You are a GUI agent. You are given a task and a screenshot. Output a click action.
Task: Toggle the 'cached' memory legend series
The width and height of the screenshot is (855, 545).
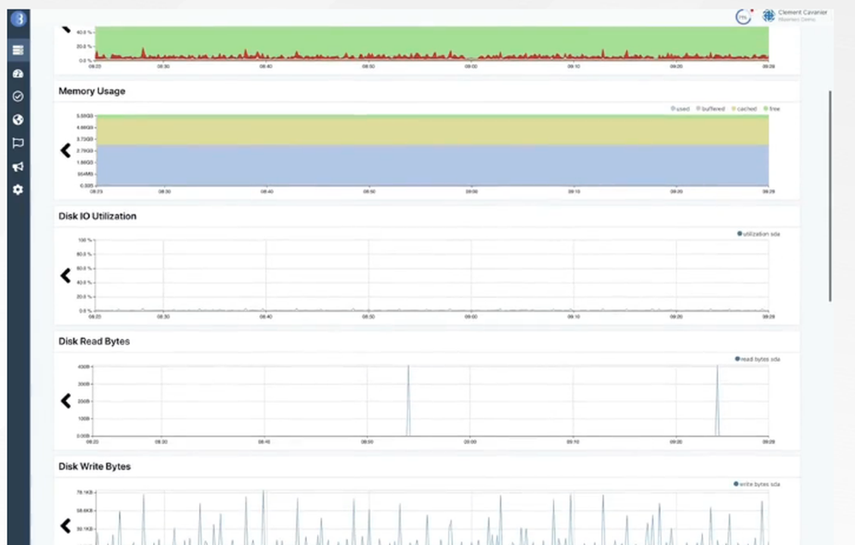click(745, 109)
